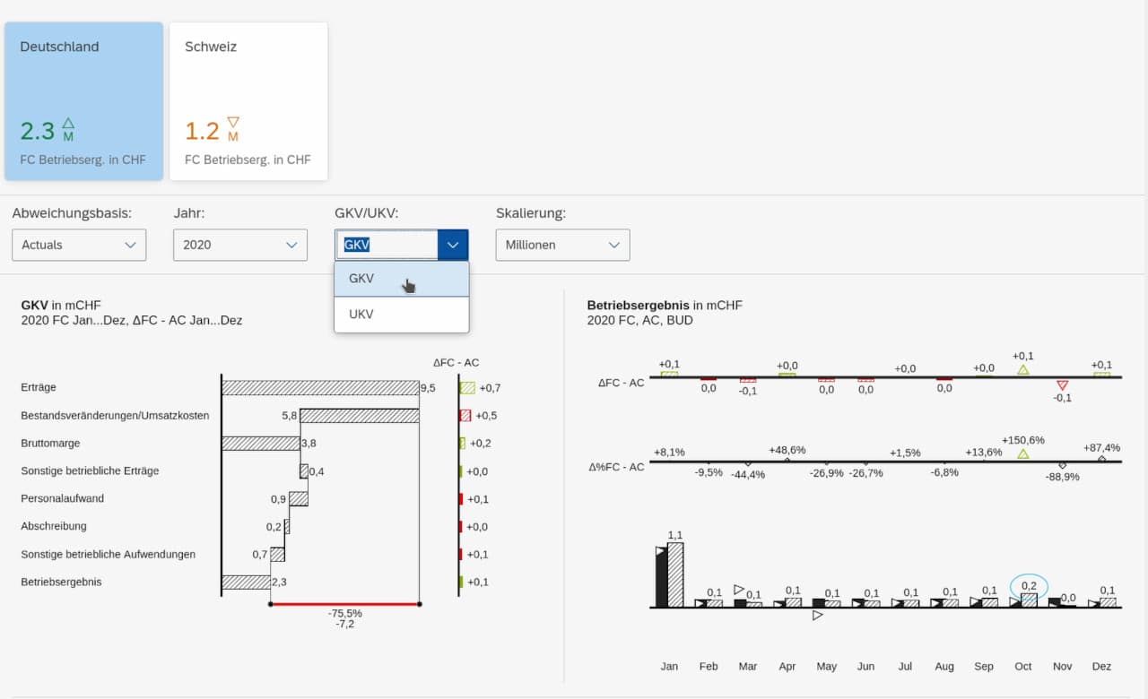Open the Jahr 2020 dropdown
The image size is (1148, 699).
coord(240,245)
